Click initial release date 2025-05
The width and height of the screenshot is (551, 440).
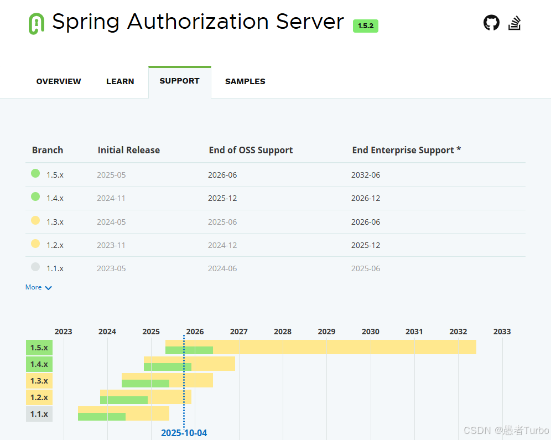[111, 175]
